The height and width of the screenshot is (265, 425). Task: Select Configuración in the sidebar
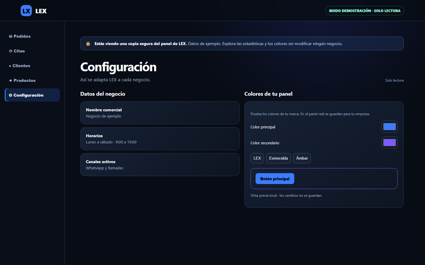(32, 95)
